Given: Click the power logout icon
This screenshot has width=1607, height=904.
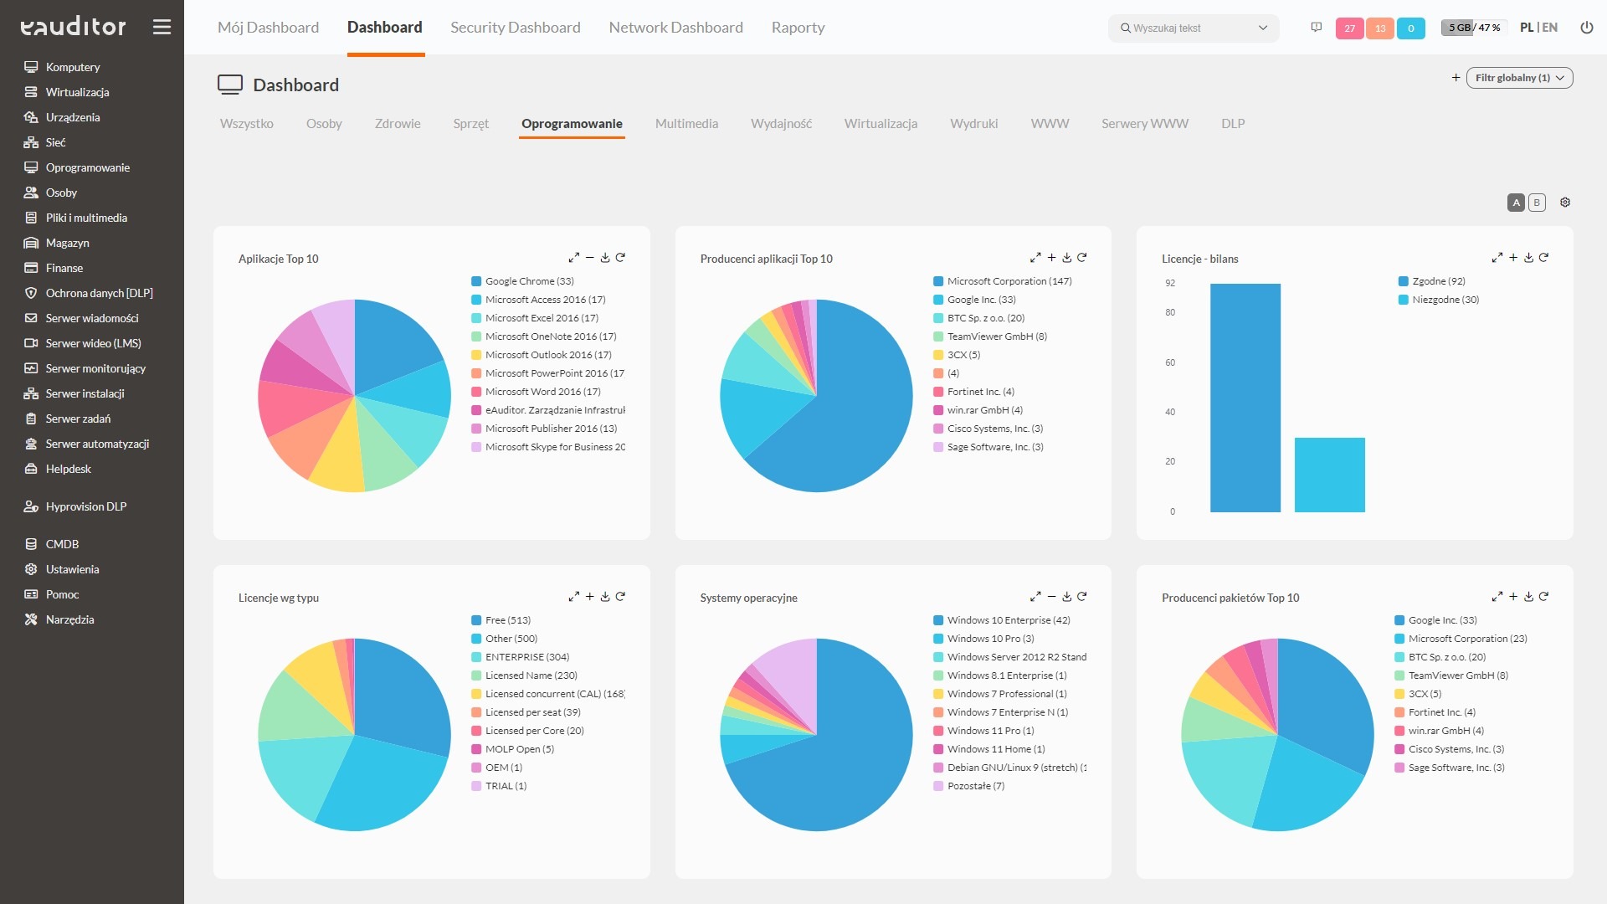Looking at the screenshot, I should click(x=1586, y=28).
